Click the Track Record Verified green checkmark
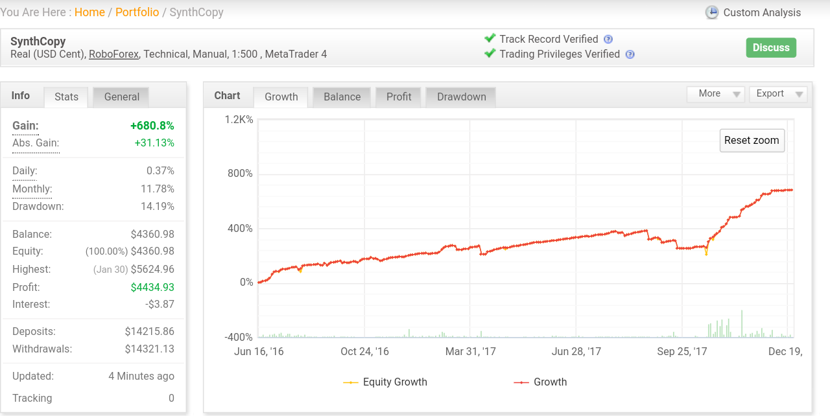 tap(490, 38)
